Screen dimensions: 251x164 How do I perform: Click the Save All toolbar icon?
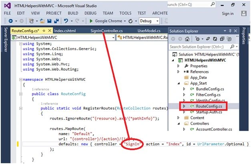[56, 21]
